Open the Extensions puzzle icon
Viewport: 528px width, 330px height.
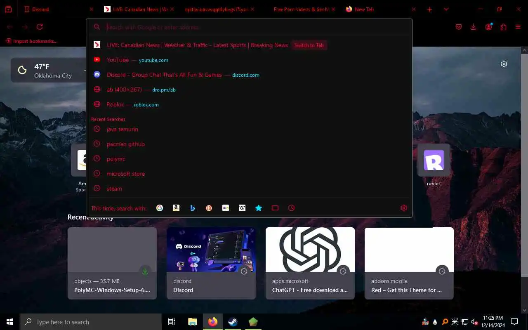(503, 27)
